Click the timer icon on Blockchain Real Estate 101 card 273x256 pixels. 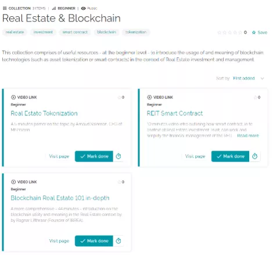pyautogui.click(x=118, y=241)
